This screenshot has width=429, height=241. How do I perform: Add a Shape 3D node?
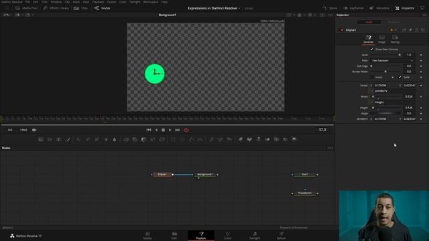(249, 140)
